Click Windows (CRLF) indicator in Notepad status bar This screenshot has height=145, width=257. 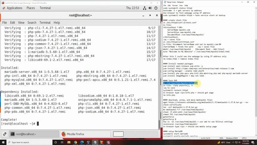point(232,138)
